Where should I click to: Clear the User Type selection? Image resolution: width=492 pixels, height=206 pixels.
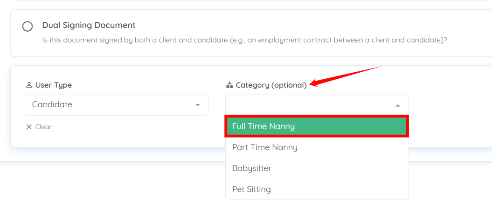click(43, 127)
